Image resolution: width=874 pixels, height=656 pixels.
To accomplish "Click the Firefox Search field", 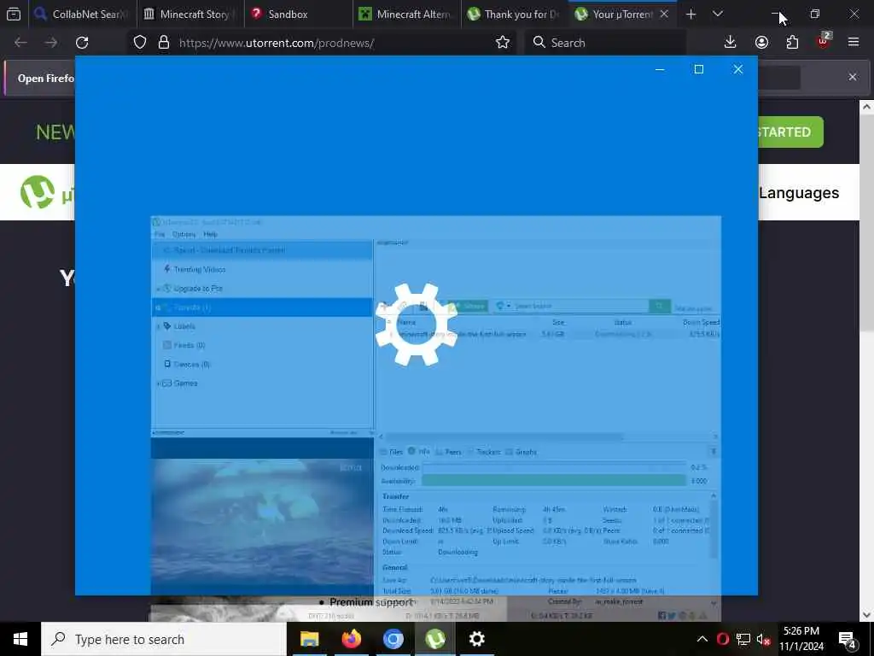I will [x=605, y=43].
